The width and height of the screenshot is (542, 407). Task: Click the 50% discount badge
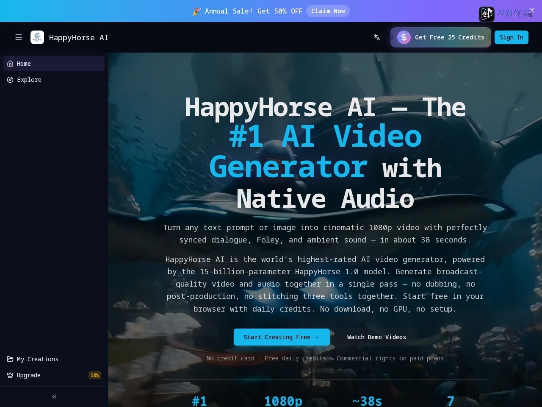tap(95, 375)
